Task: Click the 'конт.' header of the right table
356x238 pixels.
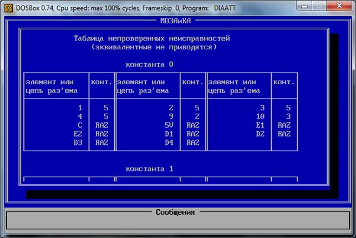Action: 284,82
